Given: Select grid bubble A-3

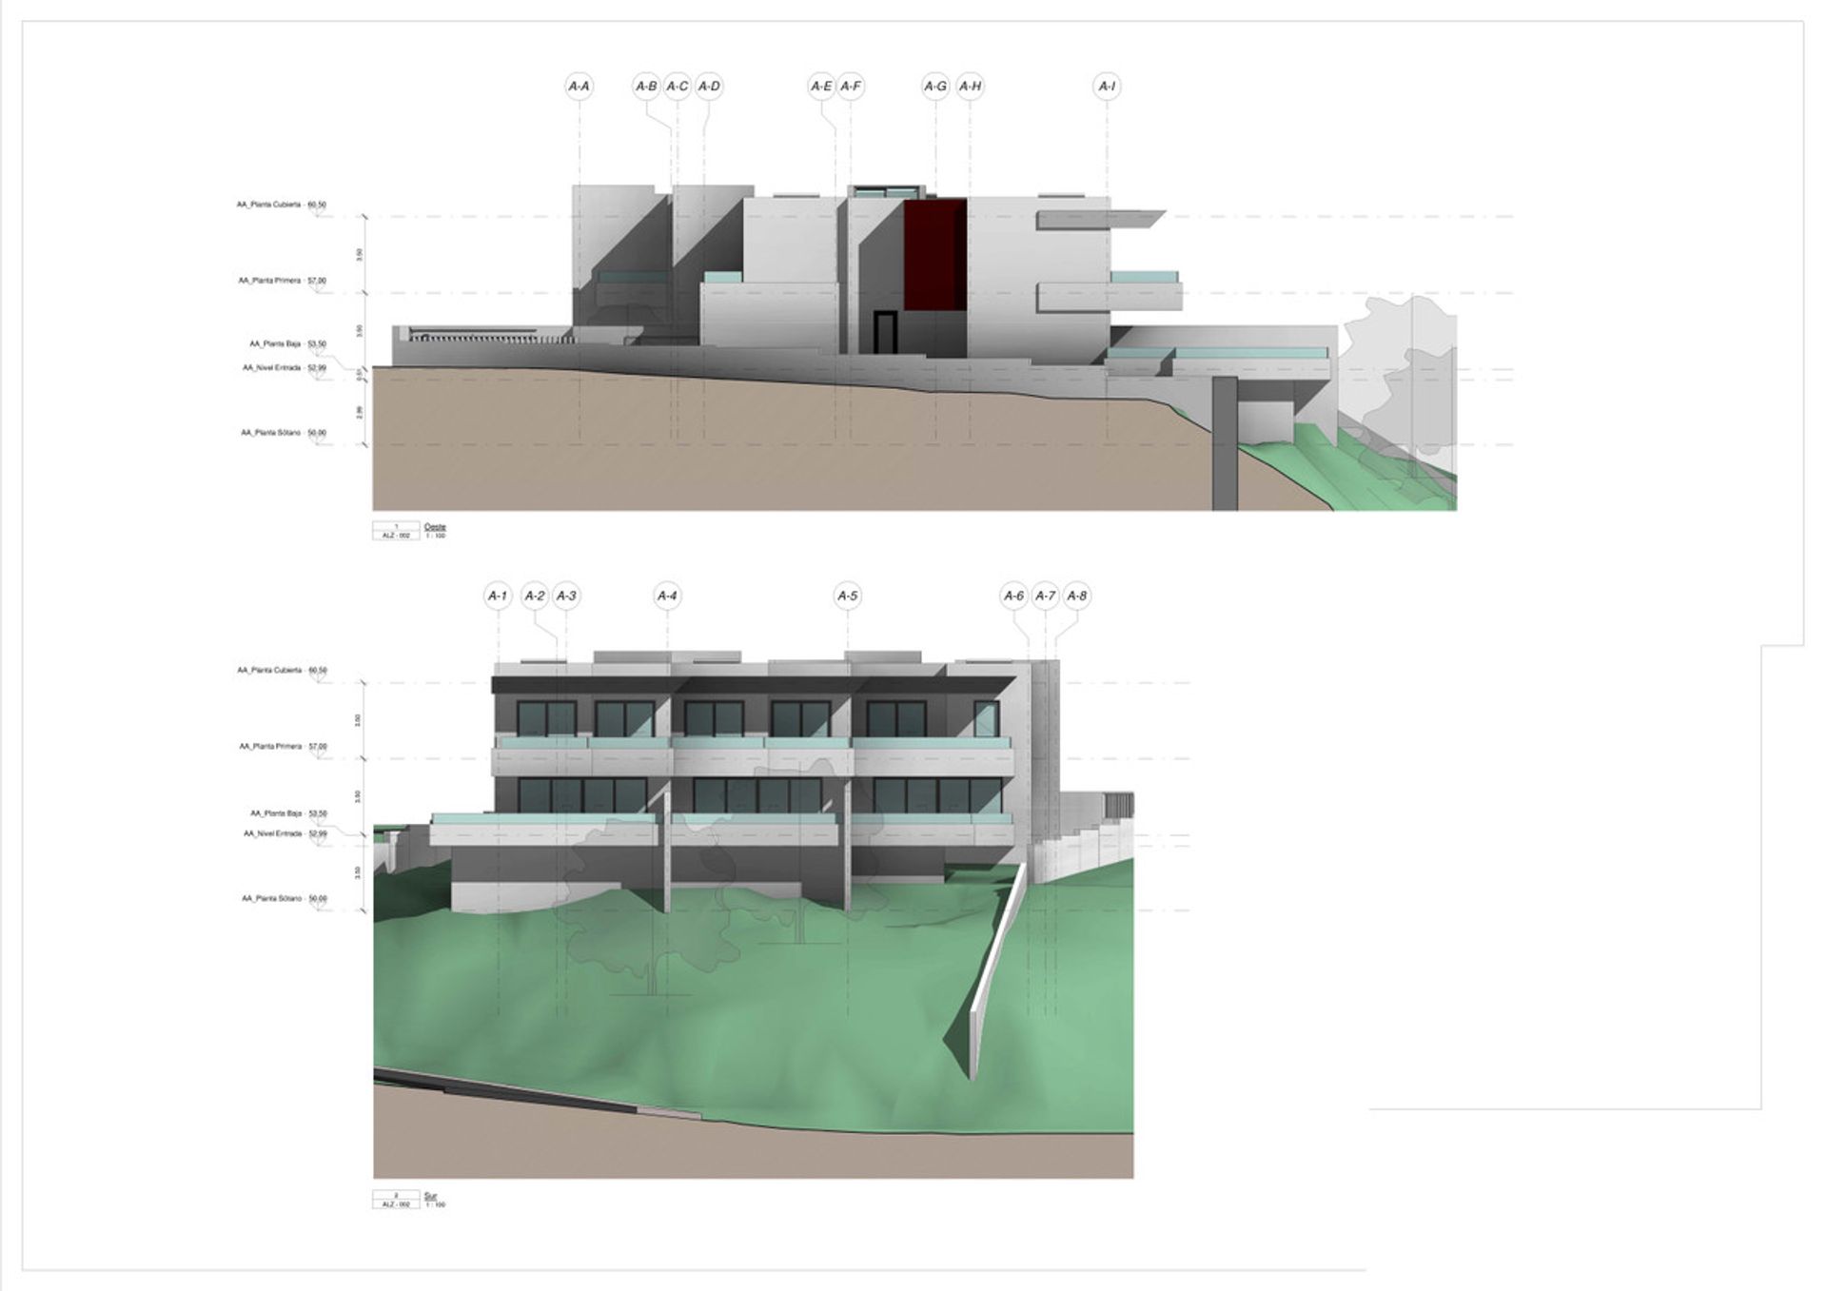Looking at the screenshot, I should [x=566, y=597].
